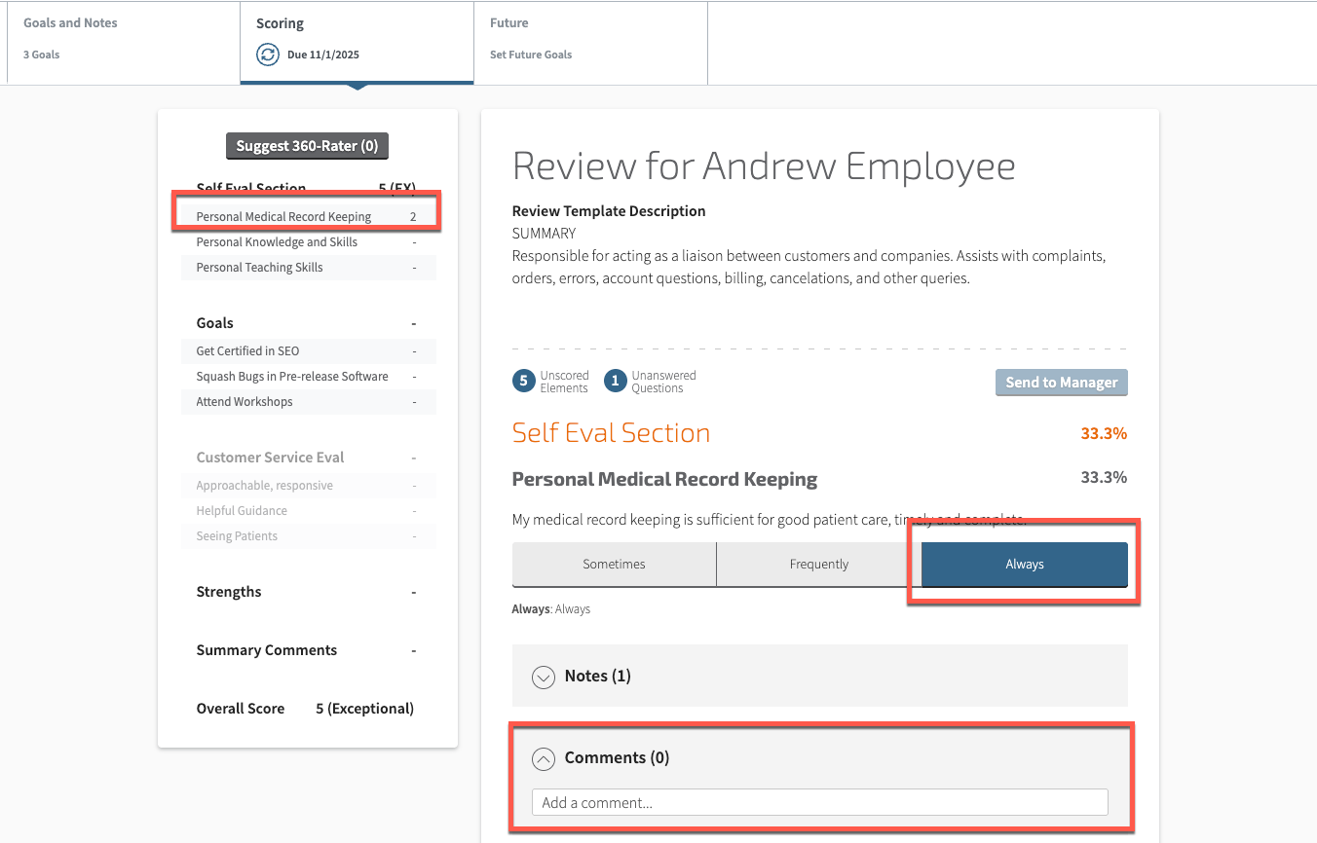The width and height of the screenshot is (1317, 843).
Task: Click the Self Eval Section heading
Action: pyautogui.click(x=611, y=433)
